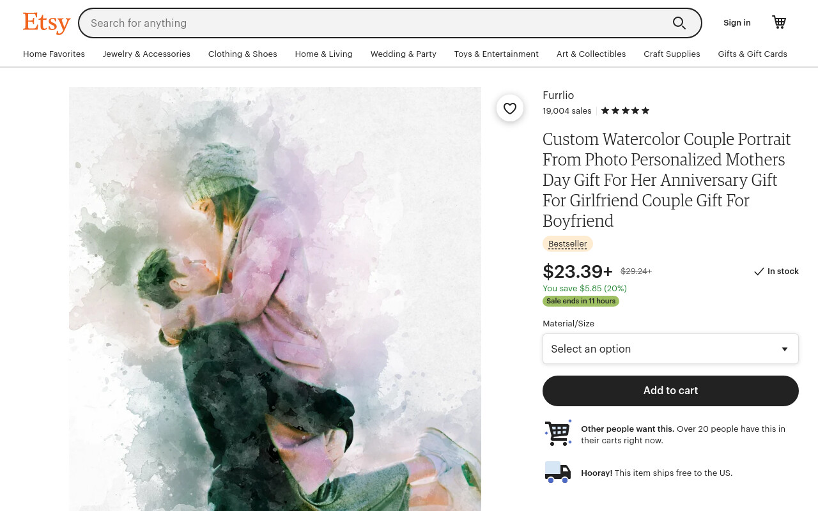Screen dimensions: 818x511
Task: Click Sign in link
Action: coord(737,23)
